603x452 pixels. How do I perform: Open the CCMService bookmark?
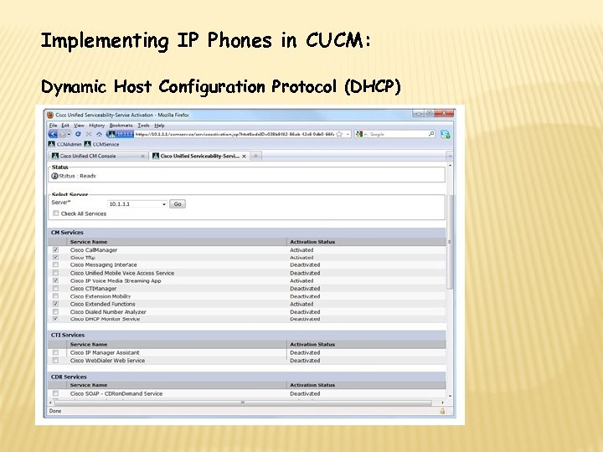pos(102,144)
